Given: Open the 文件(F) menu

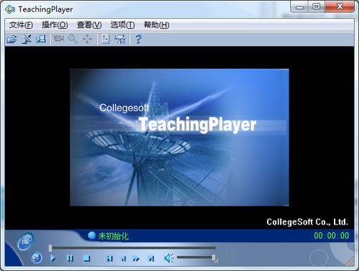Looking at the screenshot, I should (21, 25).
